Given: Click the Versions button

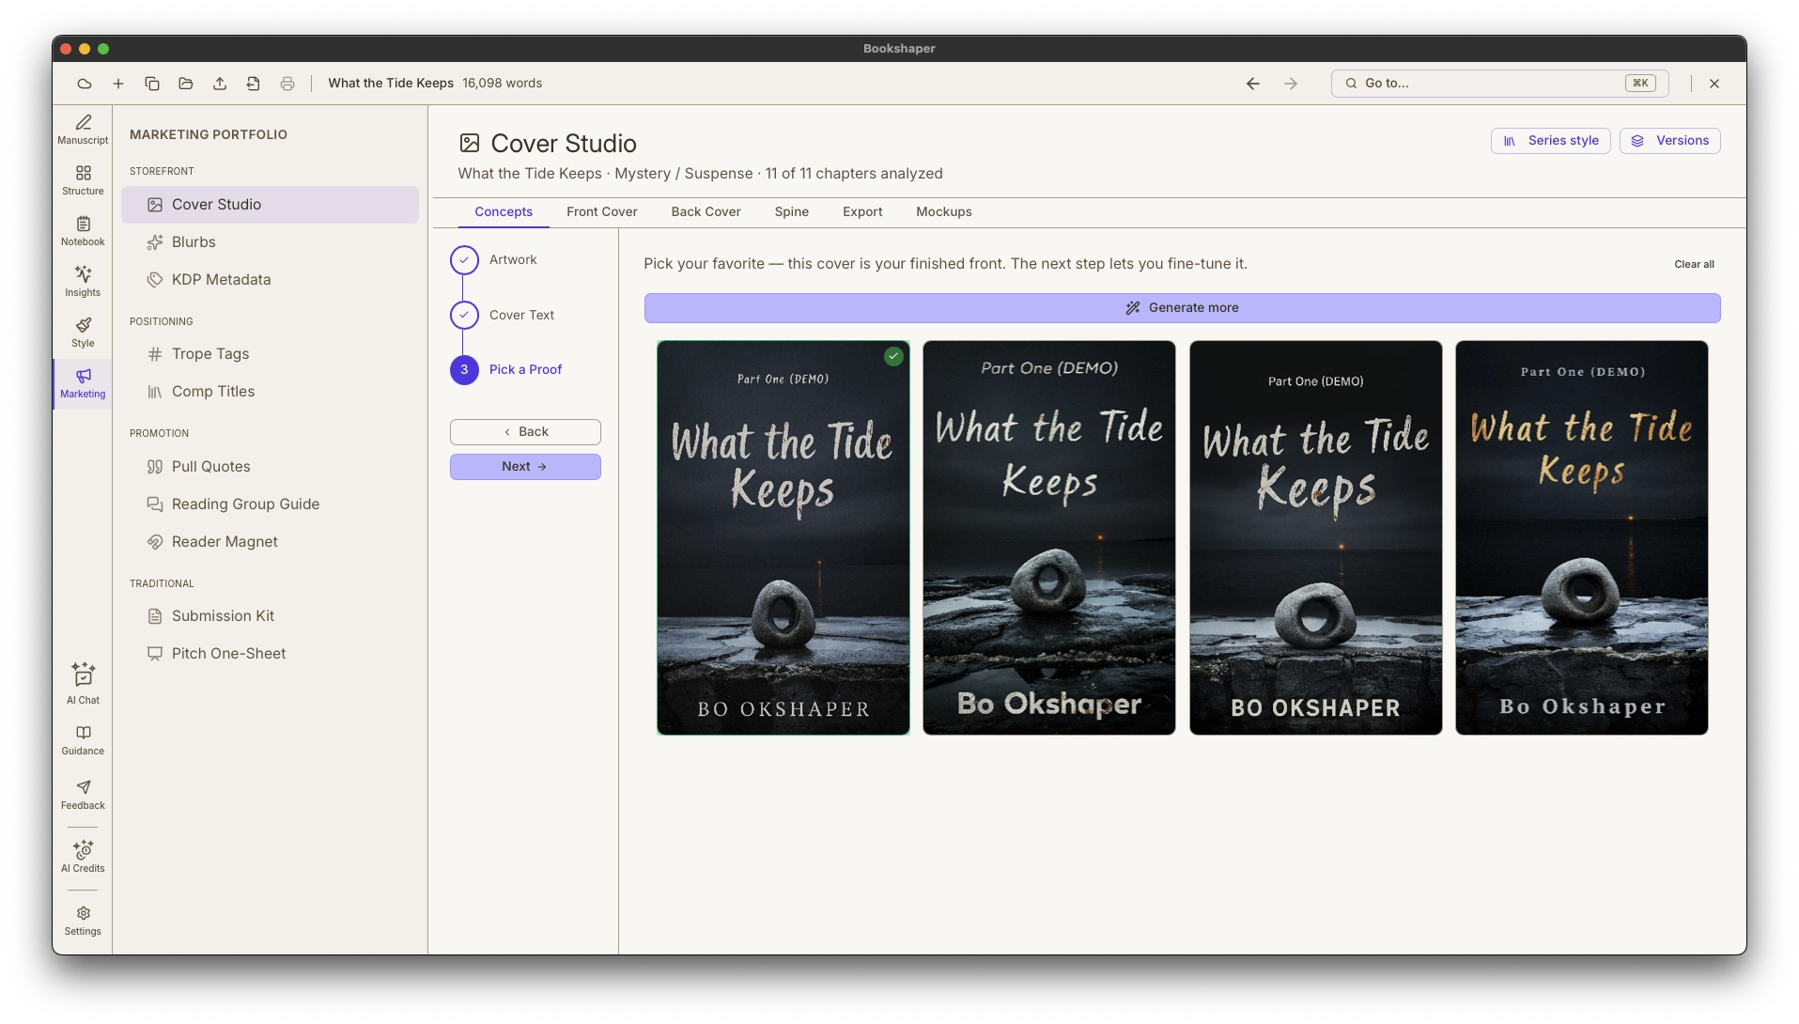Looking at the screenshot, I should [x=1670, y=141].
